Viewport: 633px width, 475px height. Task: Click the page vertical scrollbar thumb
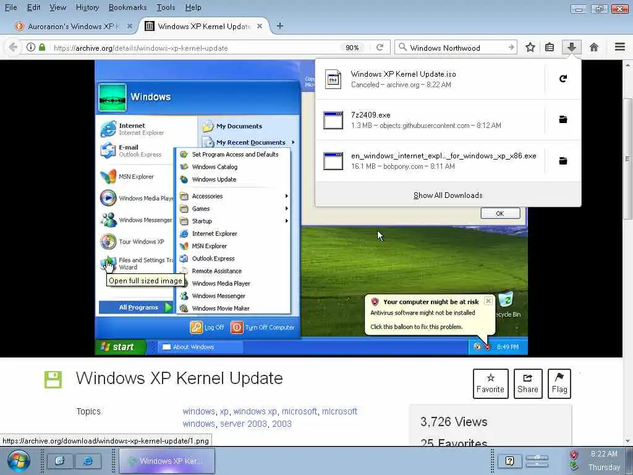tap(627, 158)
